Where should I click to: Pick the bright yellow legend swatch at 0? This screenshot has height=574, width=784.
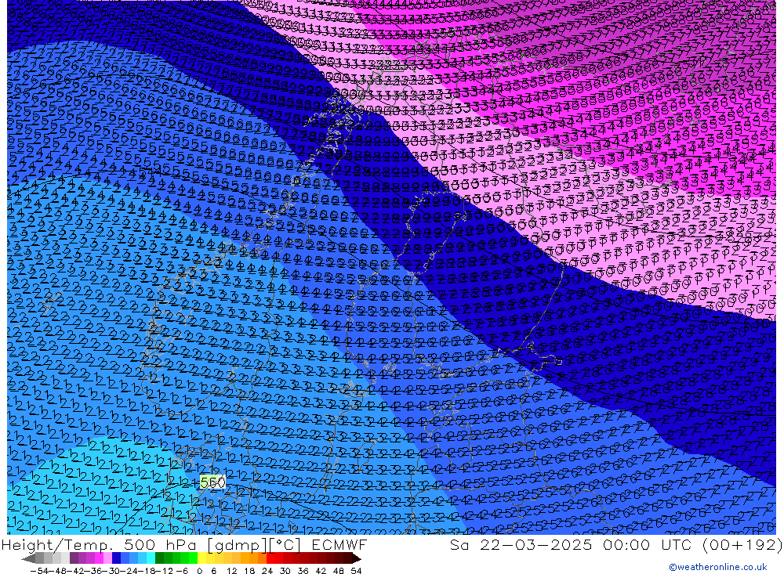[x=201, y=558]
